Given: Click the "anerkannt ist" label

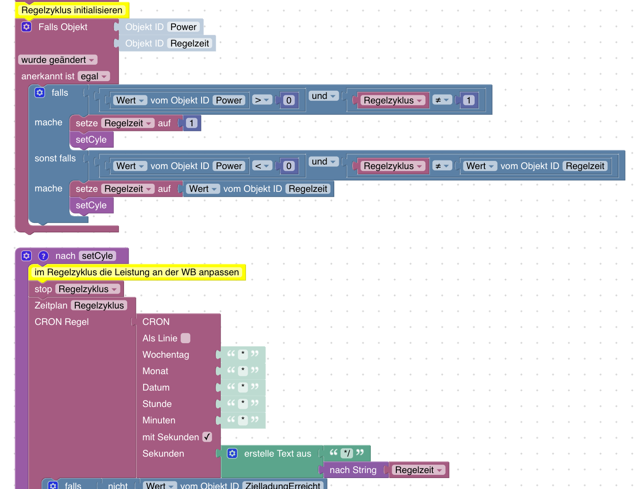Looking at the screenshot, I should click(x=48, y=76).
